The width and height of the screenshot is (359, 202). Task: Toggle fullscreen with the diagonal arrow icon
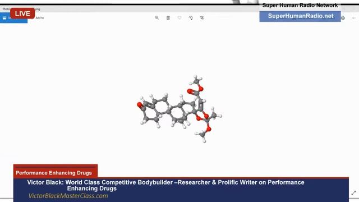(354, 193)
